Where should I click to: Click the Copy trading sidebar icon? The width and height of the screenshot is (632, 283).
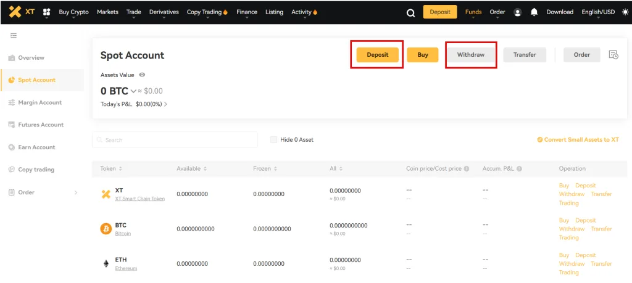(12, 170)
